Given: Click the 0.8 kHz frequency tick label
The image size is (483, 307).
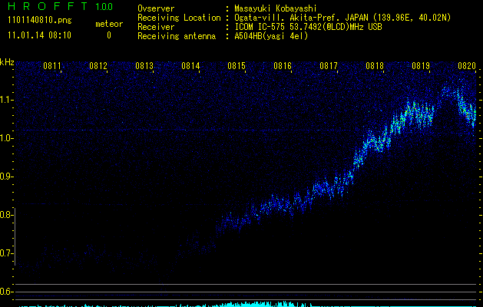Looking at the screenshot, I should pyautogui.click(x=5, y=215).
